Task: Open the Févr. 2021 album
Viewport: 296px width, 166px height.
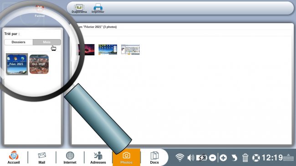Action: click(17, 64)
